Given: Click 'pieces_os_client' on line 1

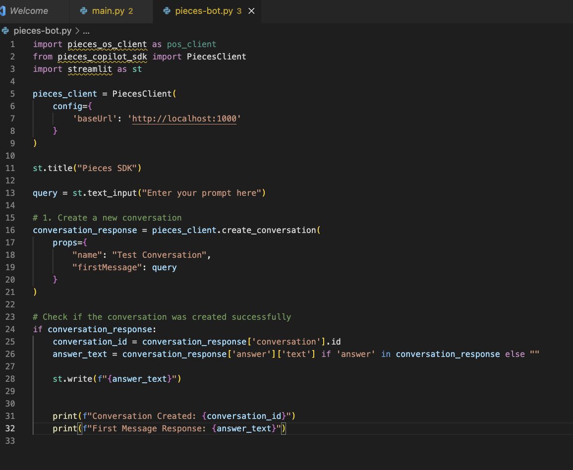Looking at the screenshot, I should pyautogui.click(x=107, y=44).
